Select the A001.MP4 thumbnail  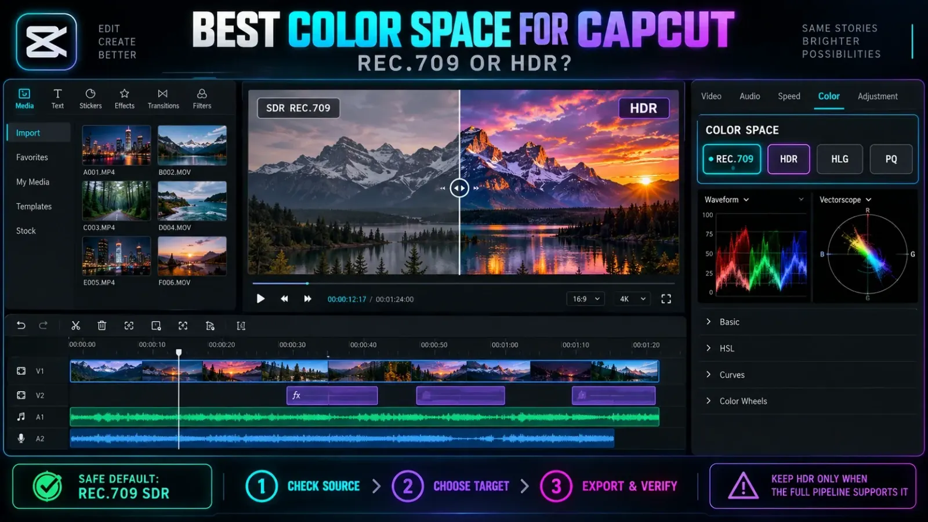[117, 146]
